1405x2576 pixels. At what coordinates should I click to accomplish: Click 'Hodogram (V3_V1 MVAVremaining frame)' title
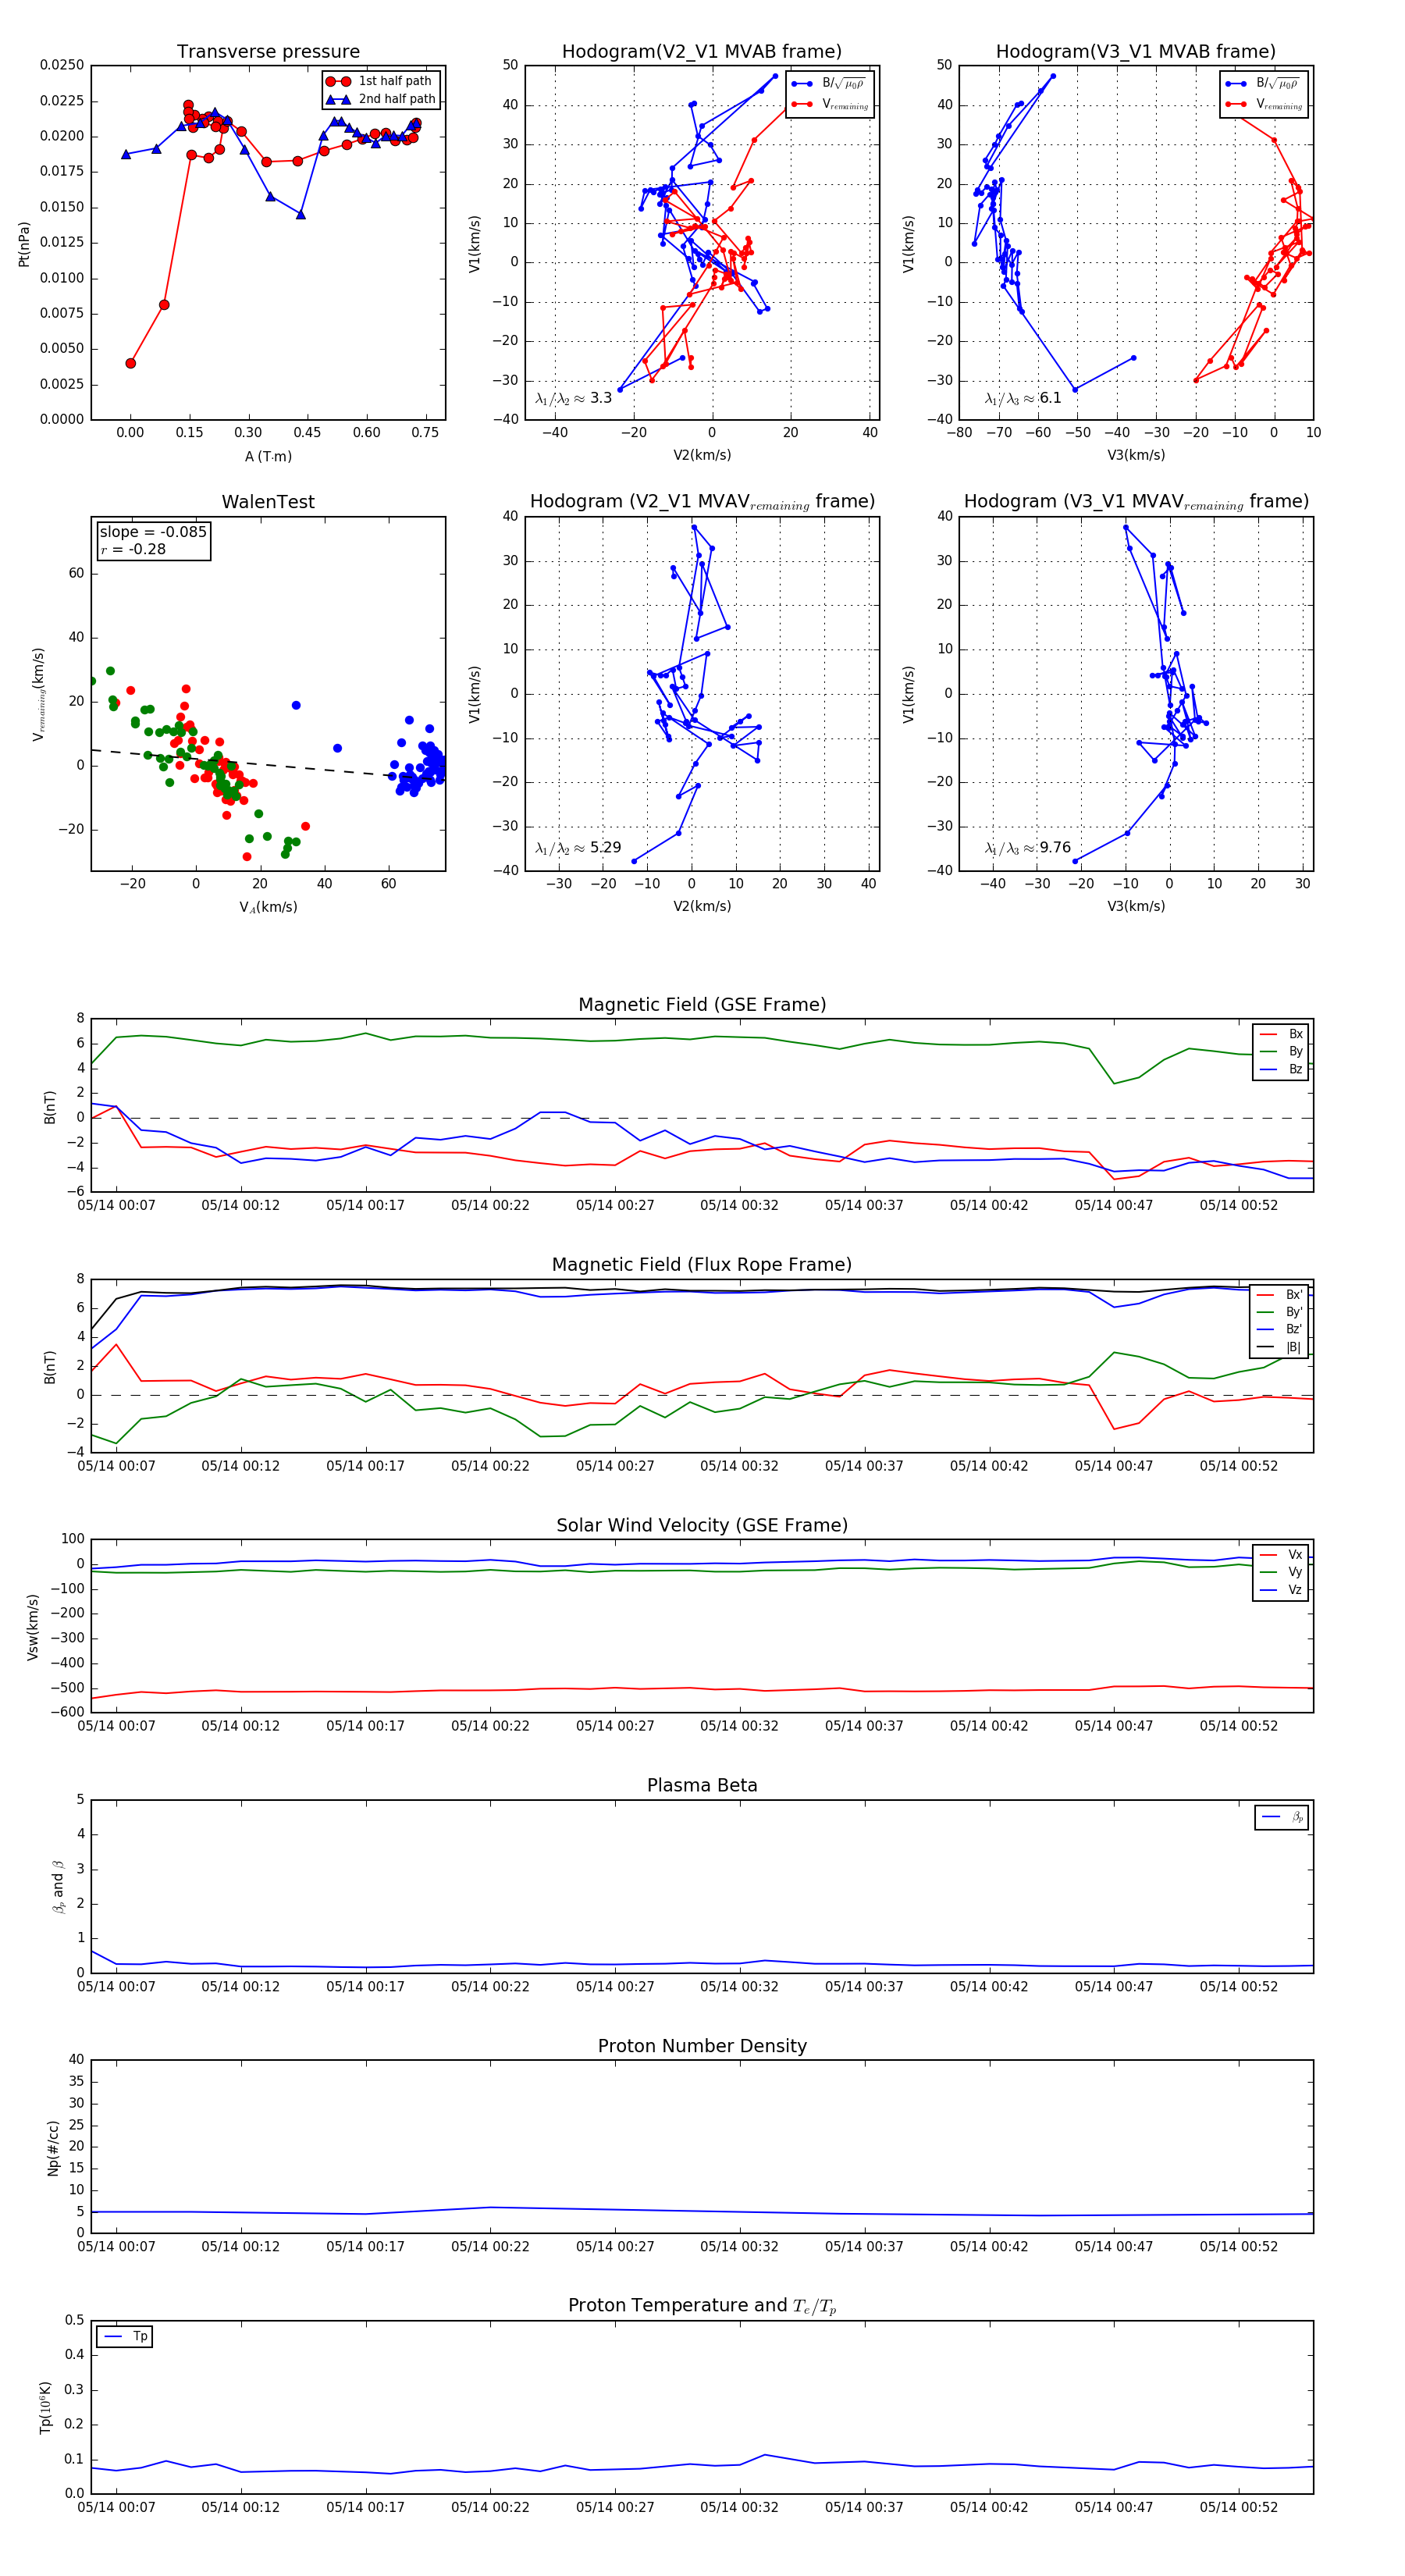tap(1136, 502)
